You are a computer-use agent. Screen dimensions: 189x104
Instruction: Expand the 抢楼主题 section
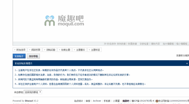[x=65, y=50]
